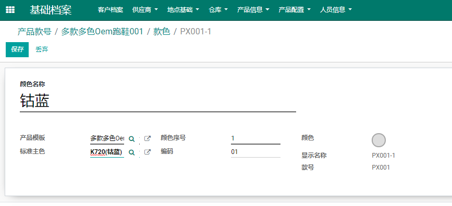The height and width of the screenshot is (206, 452).
Task: Click search icon for 产品模板 field
Action: [x=132, y=139]
